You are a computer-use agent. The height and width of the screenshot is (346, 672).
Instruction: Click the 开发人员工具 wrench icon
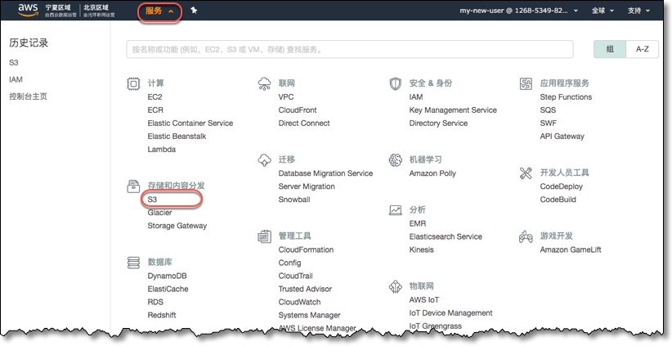[x=526, y=173]
